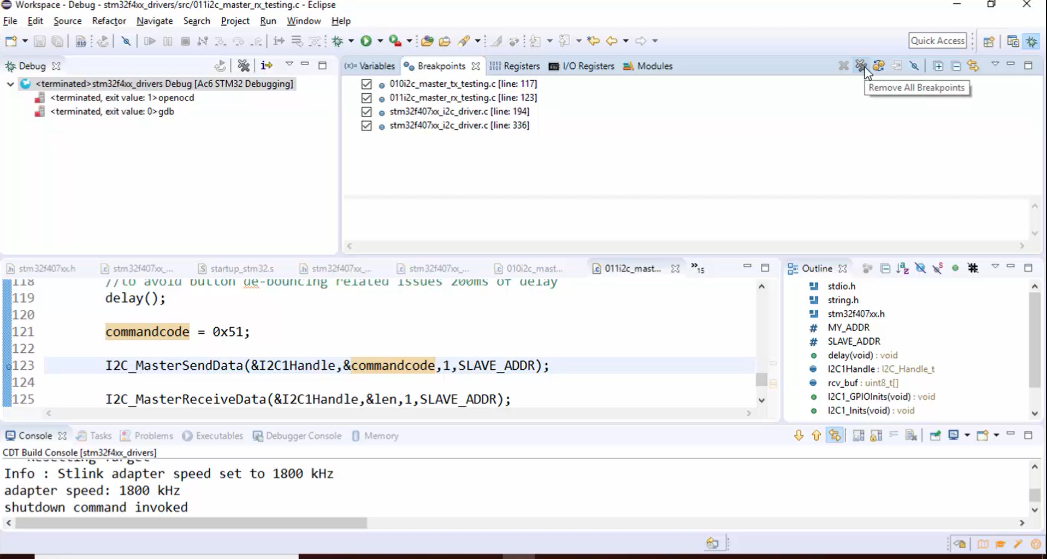Viewport: 1047px width, 559px height.
Task: Open Debug view menu triangle
Action: pyautogui.click(x=289, y=65)
